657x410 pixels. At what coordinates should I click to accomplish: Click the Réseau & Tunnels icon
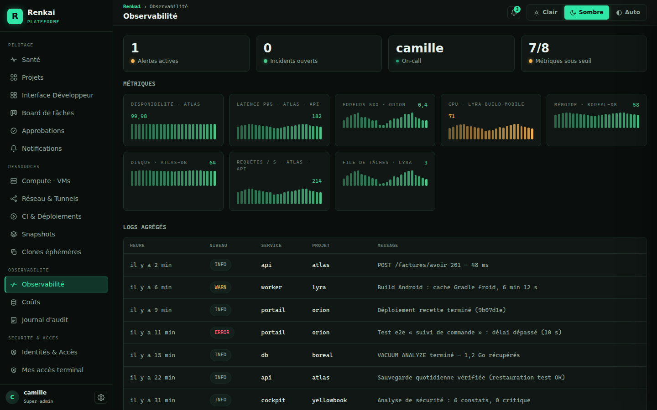(x=14, y=199)
